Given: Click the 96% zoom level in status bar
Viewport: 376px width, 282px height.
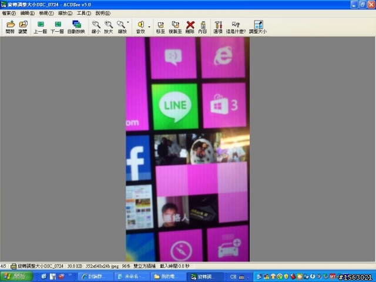Looking at the screenshot, I should click(126, 266).
